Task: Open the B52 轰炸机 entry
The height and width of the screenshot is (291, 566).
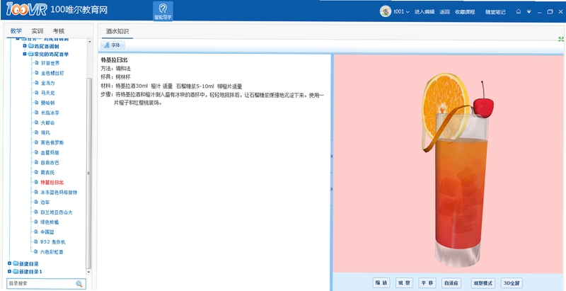Action: point(53,242)
